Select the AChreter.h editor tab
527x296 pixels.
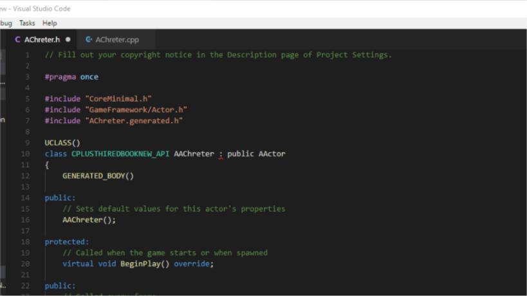click(x=42, y=40)
